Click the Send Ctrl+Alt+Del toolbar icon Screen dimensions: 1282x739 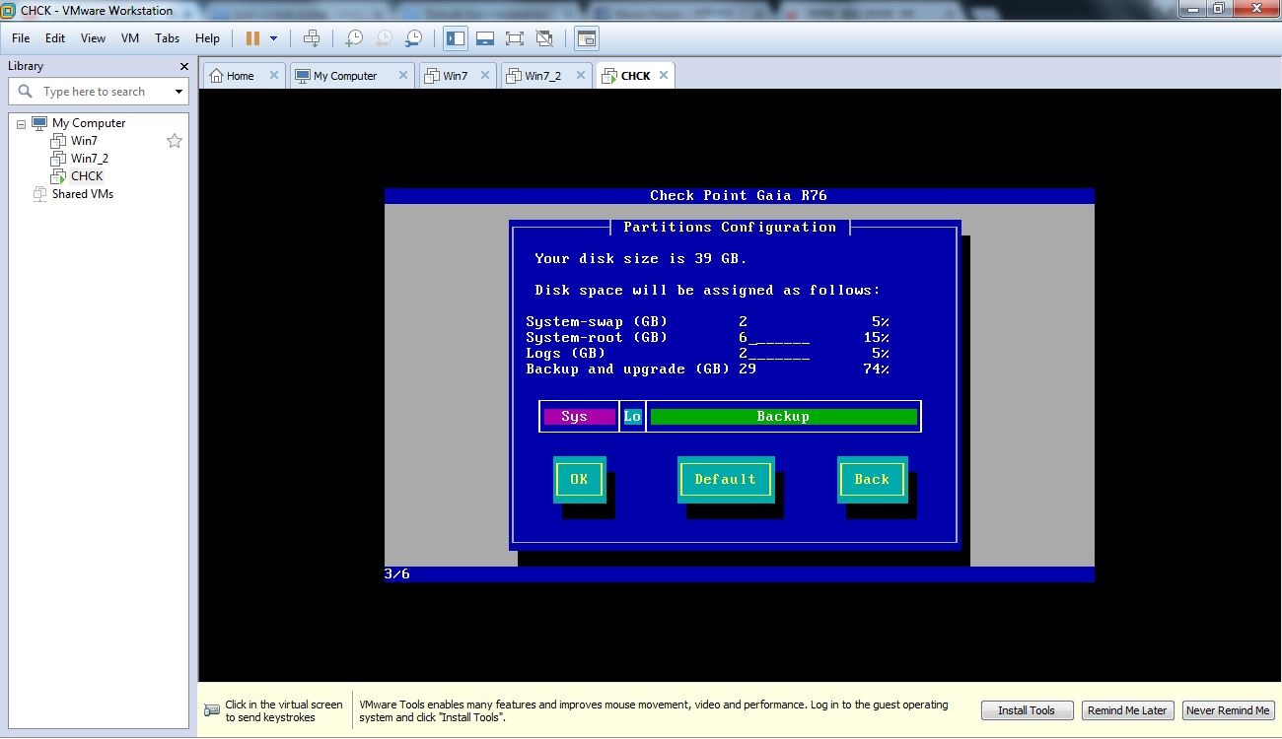tap(312, 38)
